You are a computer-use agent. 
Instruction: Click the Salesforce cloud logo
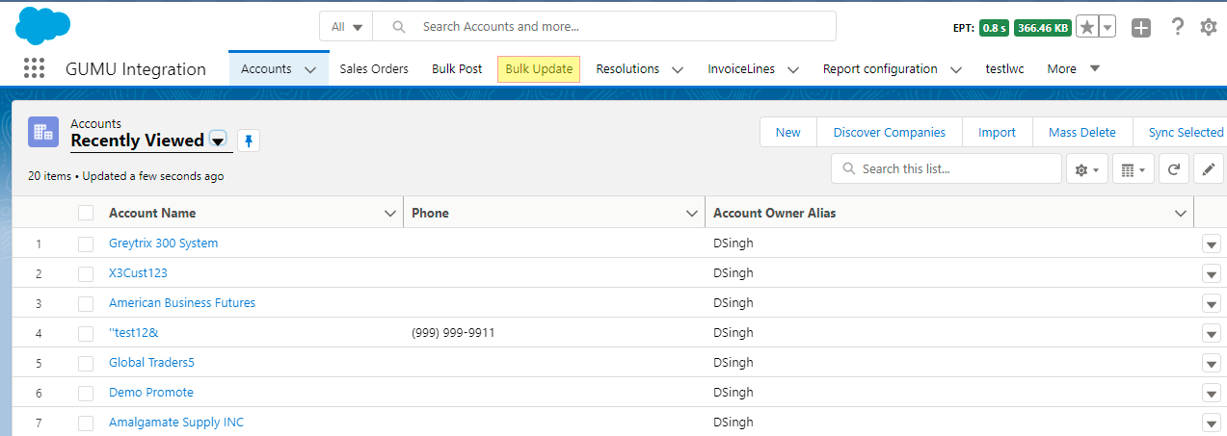[x=42, y=26]
